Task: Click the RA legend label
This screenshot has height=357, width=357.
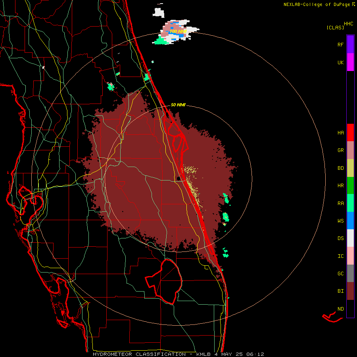Action: 340,203
